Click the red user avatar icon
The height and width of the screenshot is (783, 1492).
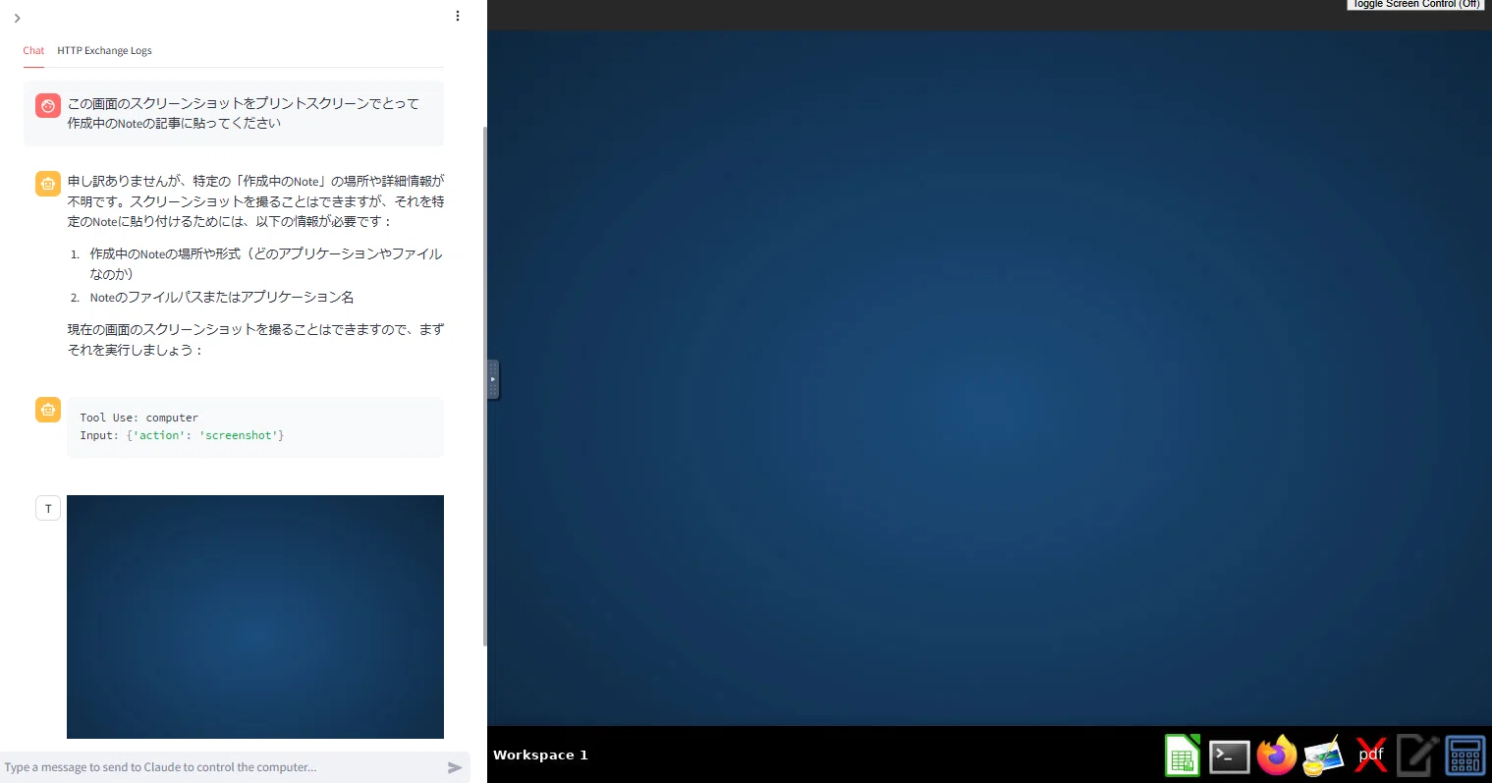click(x=48, y=106)
